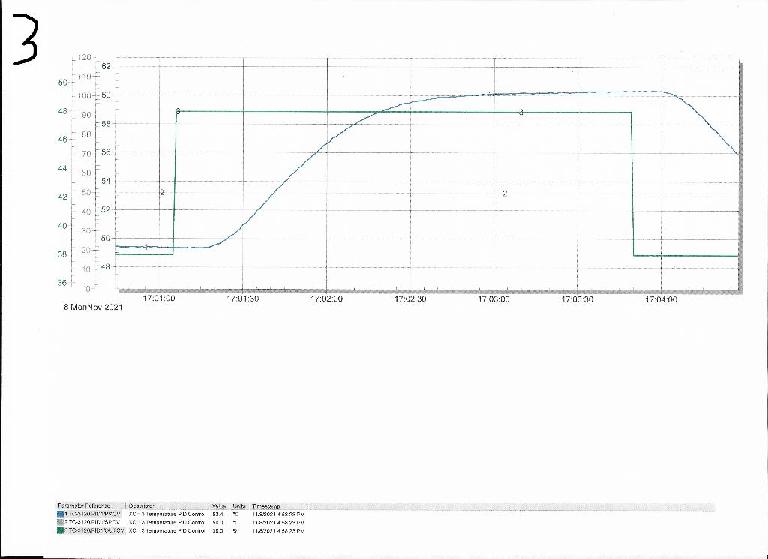Image resolution: width=768 pixels, height=559 pixels.
Task: Click the 52.4 value for the PV parameter
Action: [x=219, y=514]
